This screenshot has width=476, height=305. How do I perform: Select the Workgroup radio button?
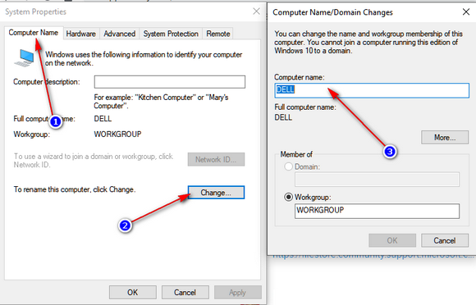[288, 197]
